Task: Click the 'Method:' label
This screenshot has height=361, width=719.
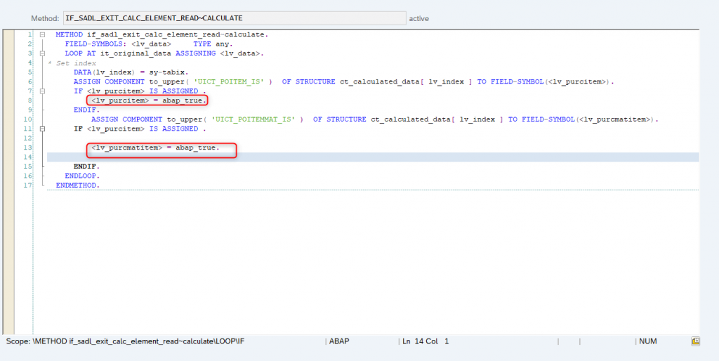Action: (45, 18)
